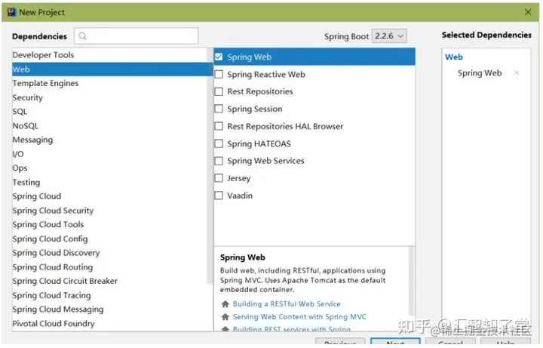Viewport: 543px width, 348px height.
Task: Select Spring Cloud Tracing category
Action: click(109, 295)
